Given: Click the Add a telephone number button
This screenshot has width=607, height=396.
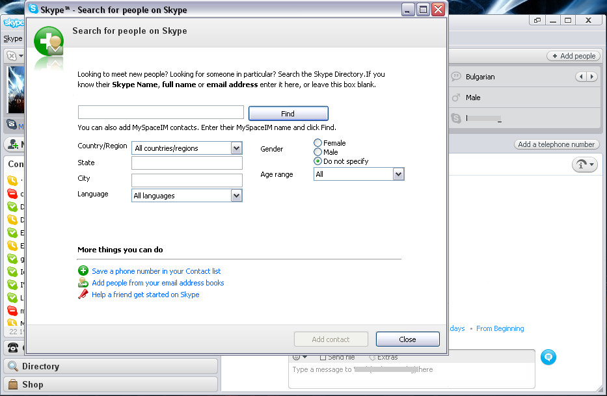Looking at the screenshot, I should coord(556,144).
